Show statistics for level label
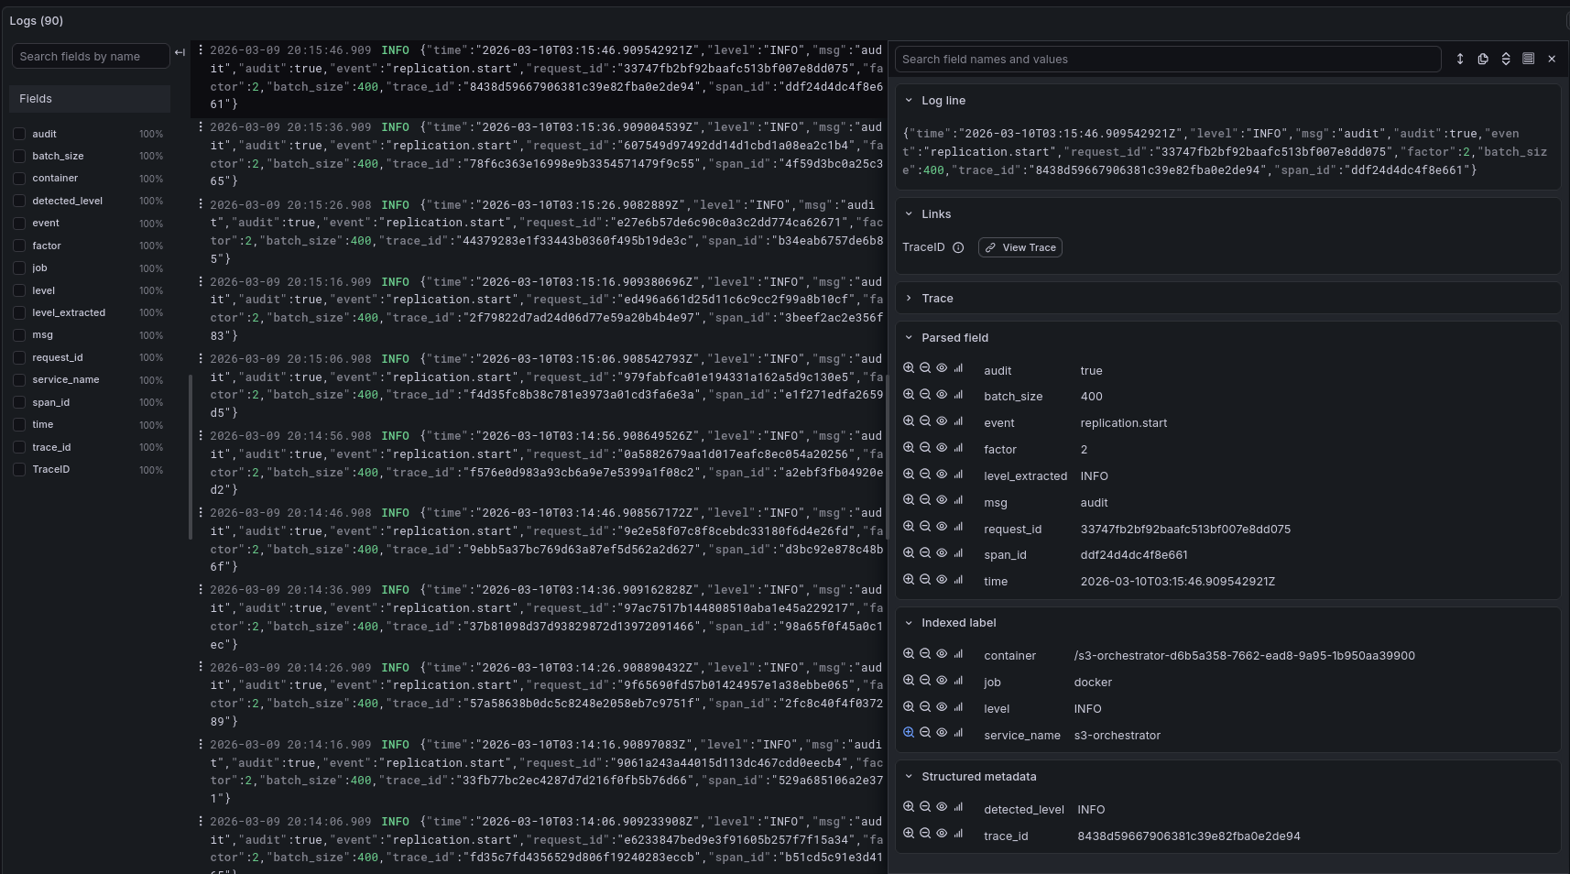The width and height of the screenshot is (1570, 874). 958,706
